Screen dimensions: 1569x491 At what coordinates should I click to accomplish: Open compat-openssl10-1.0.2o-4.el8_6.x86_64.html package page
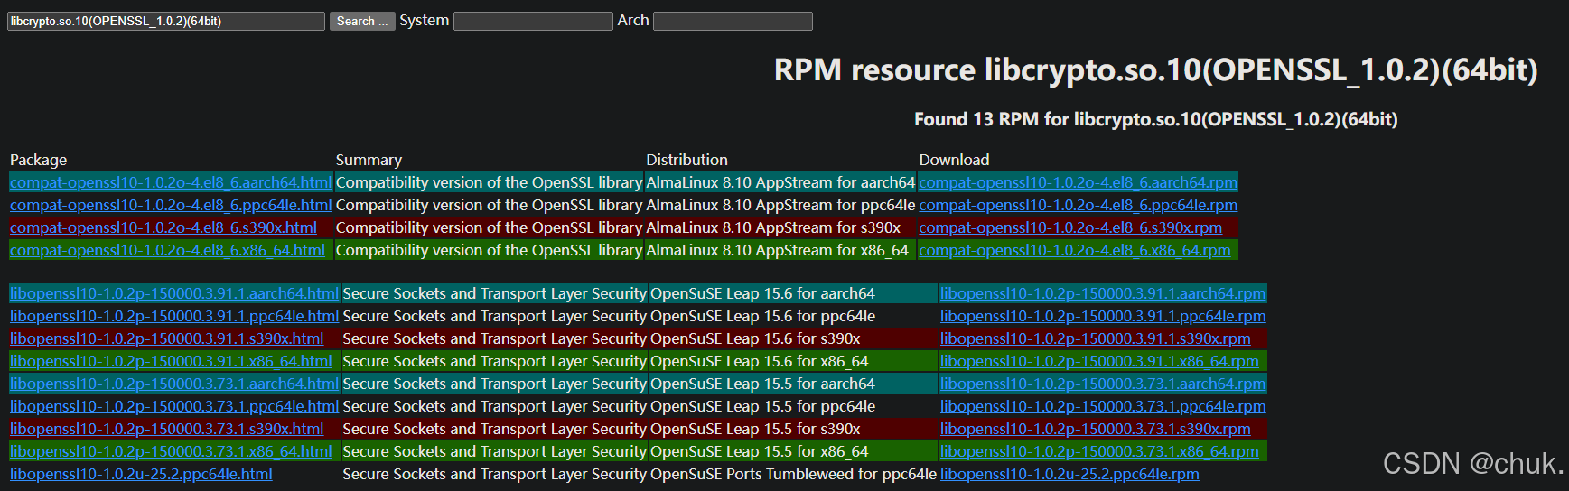click(x=167, y=250)
